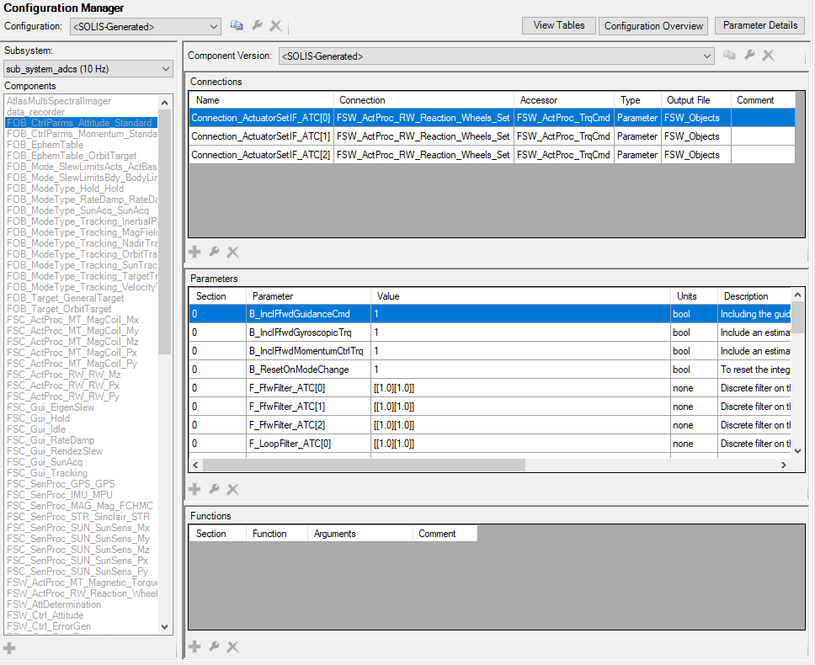Click the copy icon beside the Configuration dropdown
This screenshot has height=665, width=815.
[x=237, y=26]
